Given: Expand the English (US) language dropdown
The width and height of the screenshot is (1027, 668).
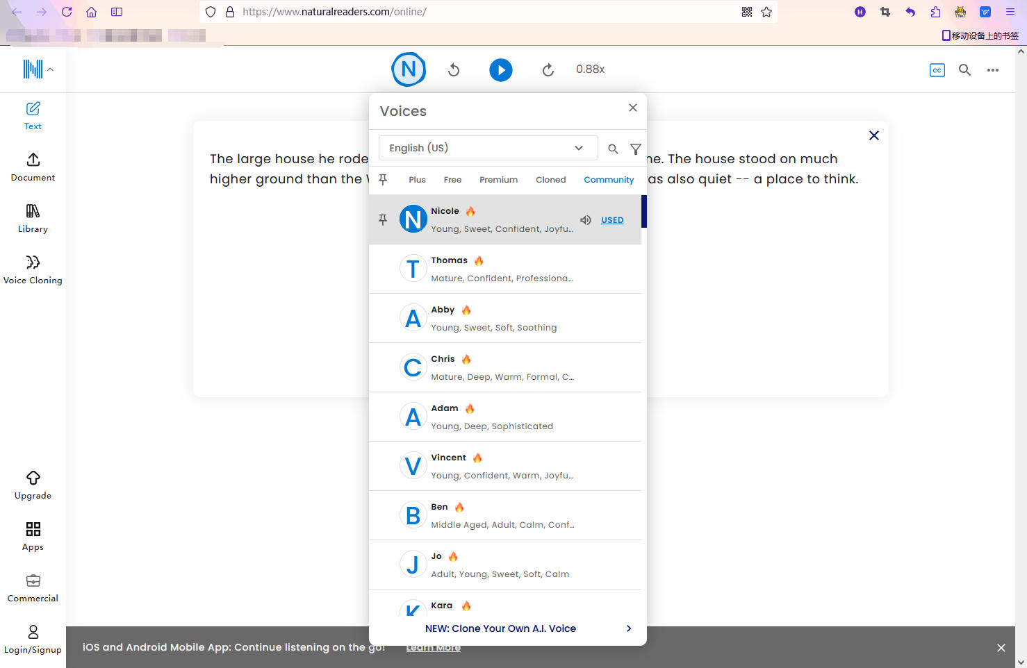Looking at the screenshot, I should (x=488, y=148).
